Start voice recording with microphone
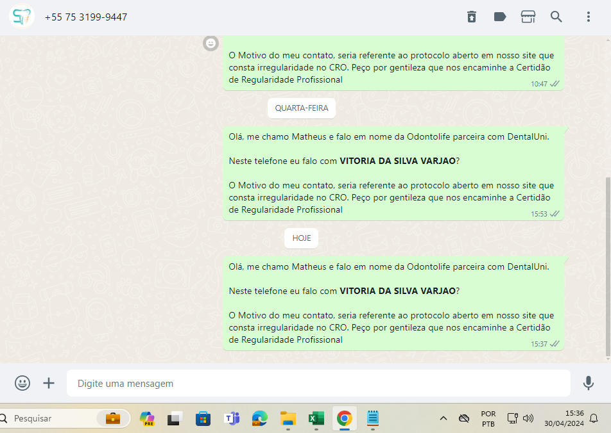Image resolution: width=611 pixels, height=433 pixels. [x=589, y=383]
